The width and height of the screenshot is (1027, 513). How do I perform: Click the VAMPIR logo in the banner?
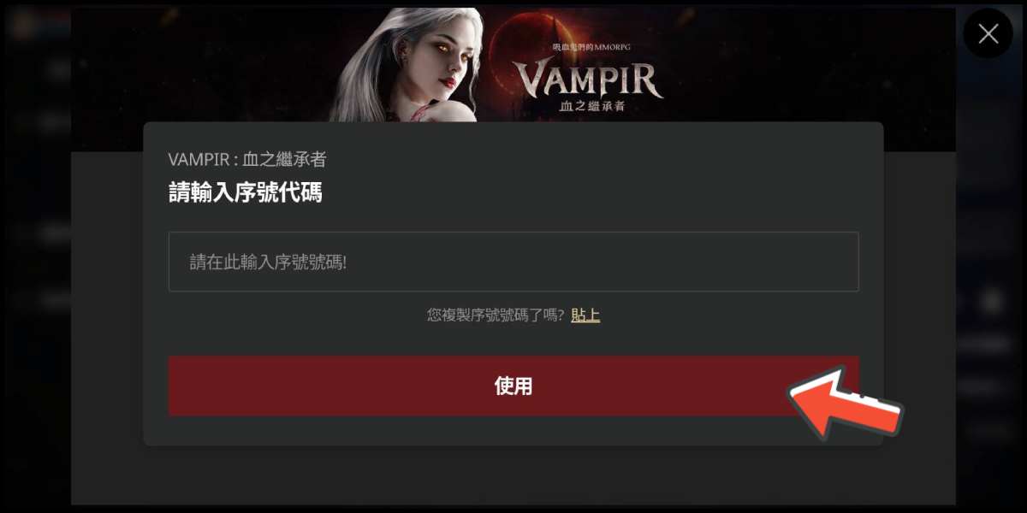(x=589, y=80)
